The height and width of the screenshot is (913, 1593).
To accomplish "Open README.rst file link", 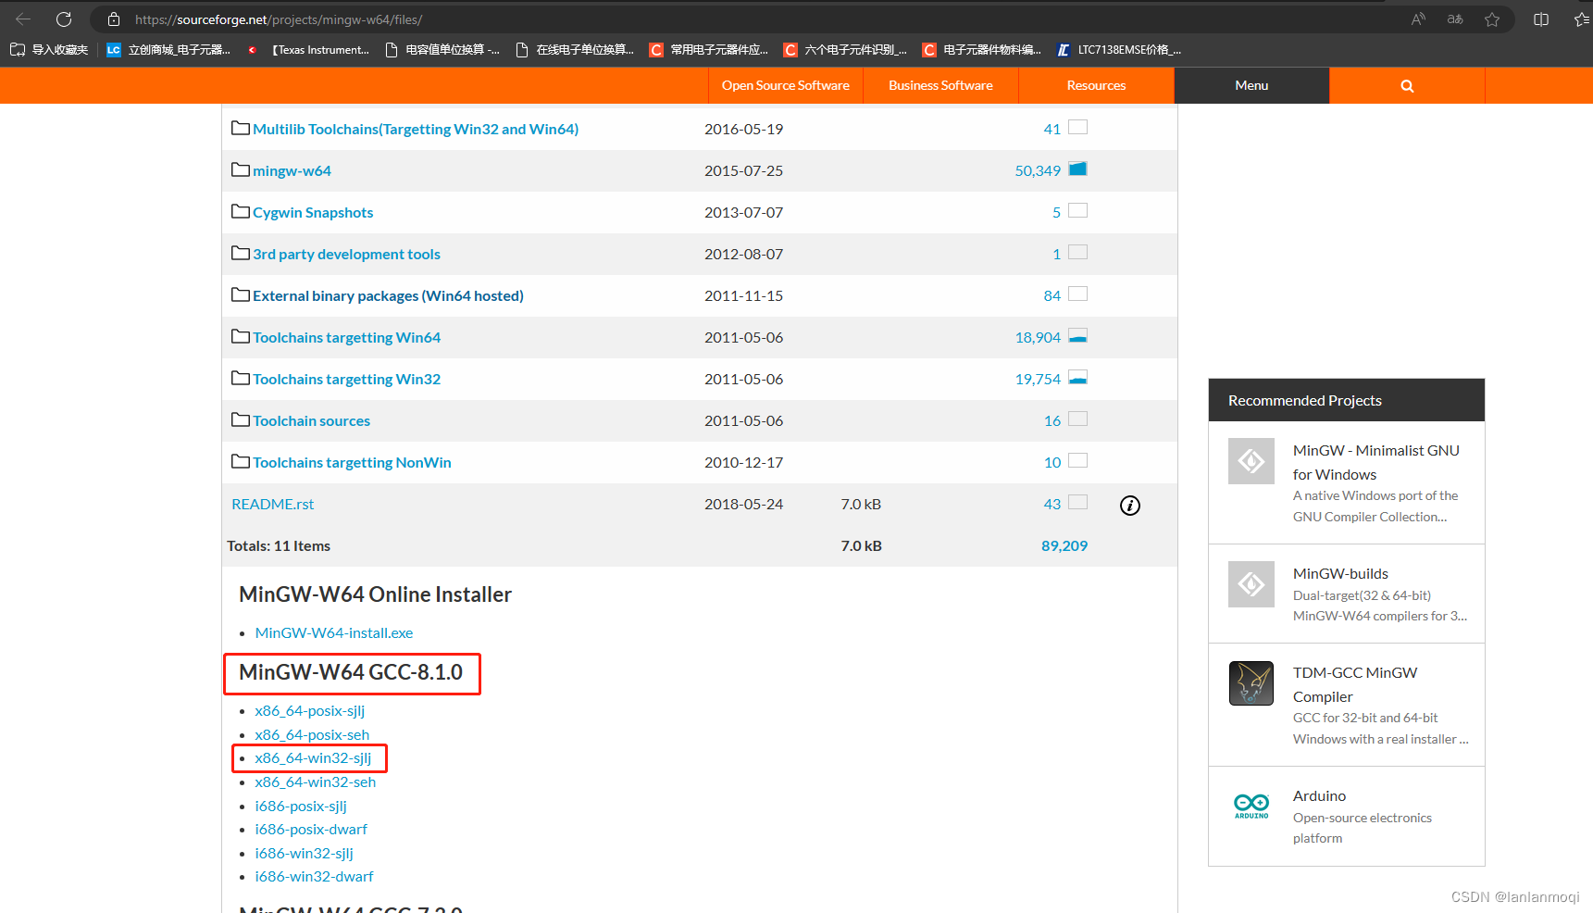I will click(273, 504).
